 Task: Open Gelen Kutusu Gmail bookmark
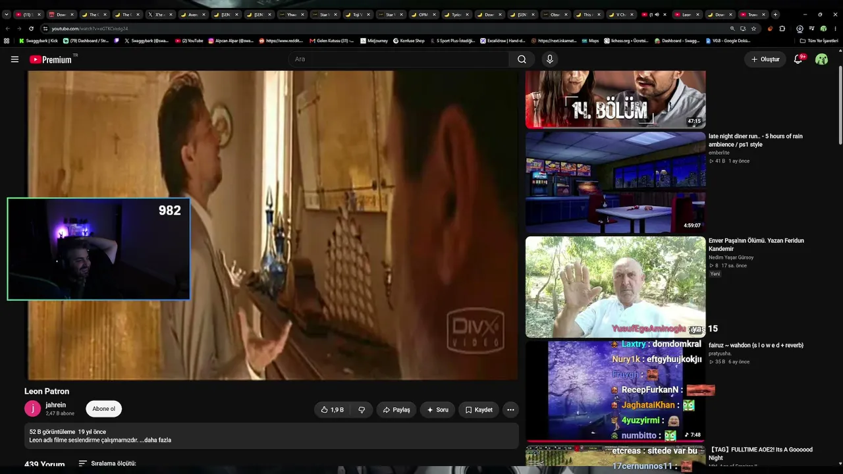click(331, 41)
